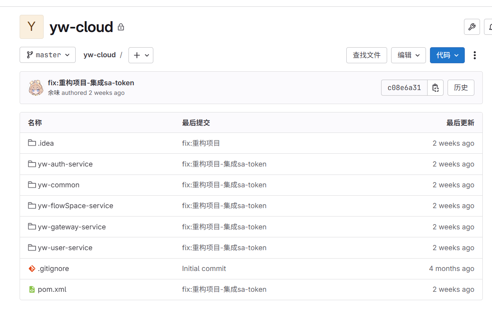Open the 编辑 dropdown menu
The height and width of the screenshot is (317, 492).
click(408, 55)
